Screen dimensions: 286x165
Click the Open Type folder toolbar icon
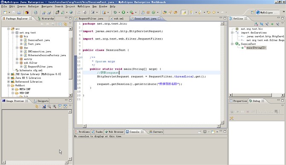[x=164, y=12]
